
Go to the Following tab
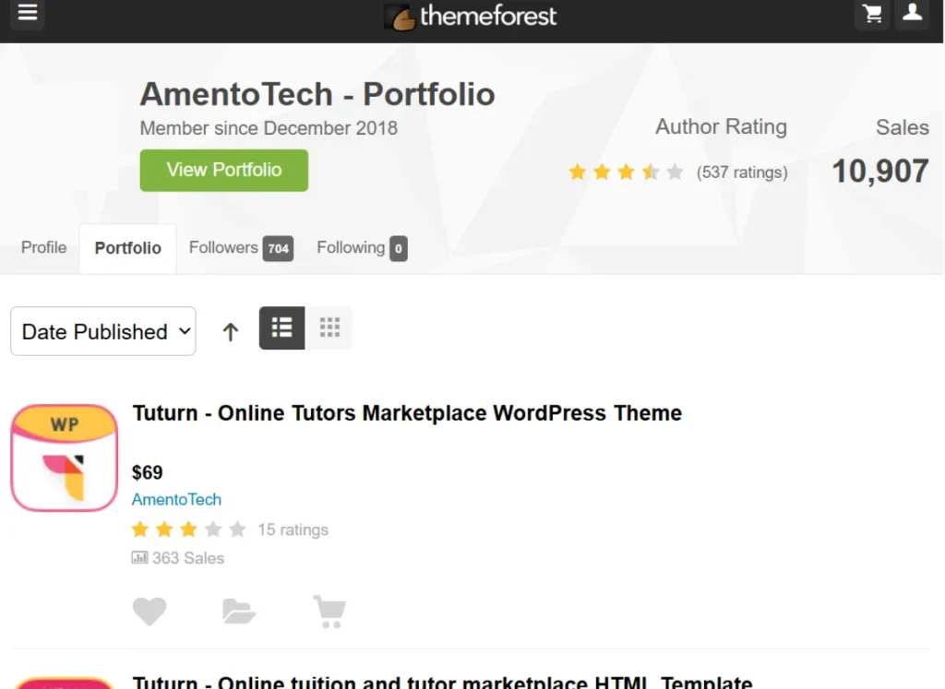361,247
